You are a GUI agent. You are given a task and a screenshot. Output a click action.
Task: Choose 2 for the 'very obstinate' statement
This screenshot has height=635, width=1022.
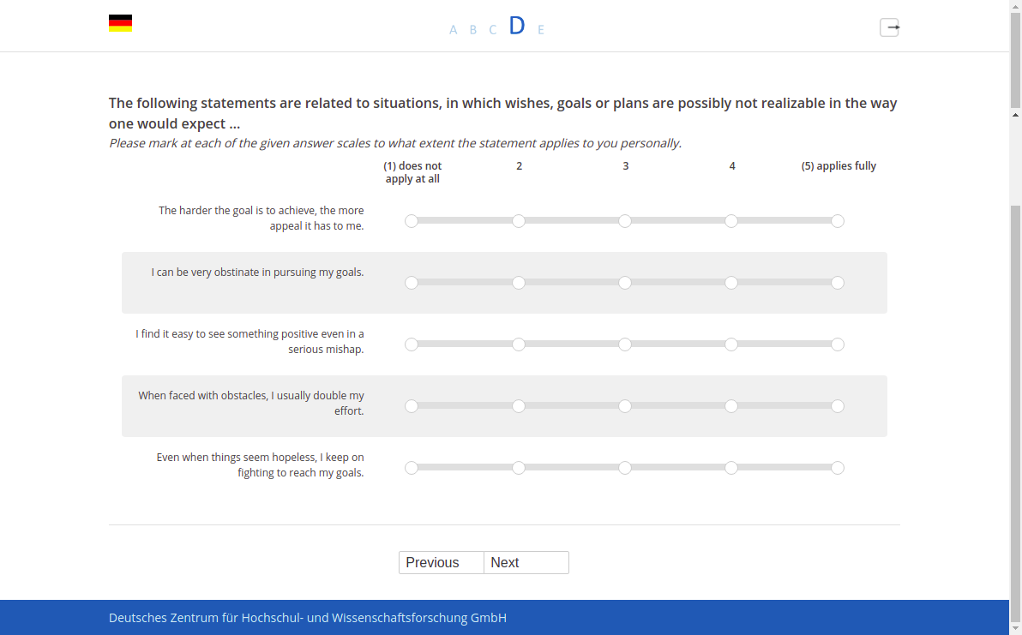point(518,283)
